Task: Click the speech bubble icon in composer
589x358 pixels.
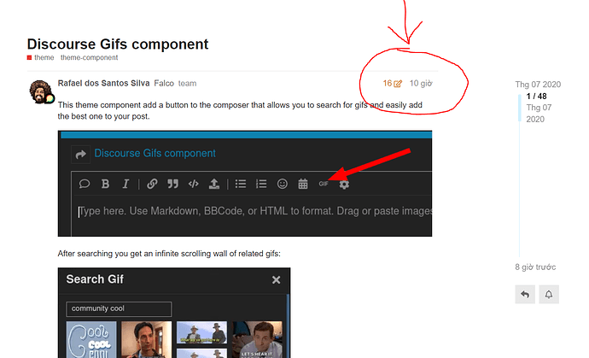Action: 85,184
